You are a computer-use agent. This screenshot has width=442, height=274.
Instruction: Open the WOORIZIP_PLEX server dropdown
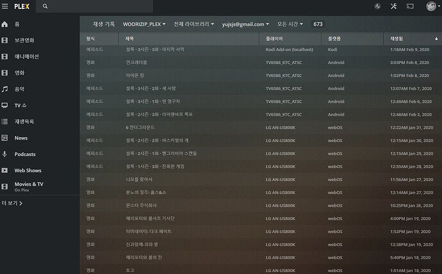(x=144, y=24)
